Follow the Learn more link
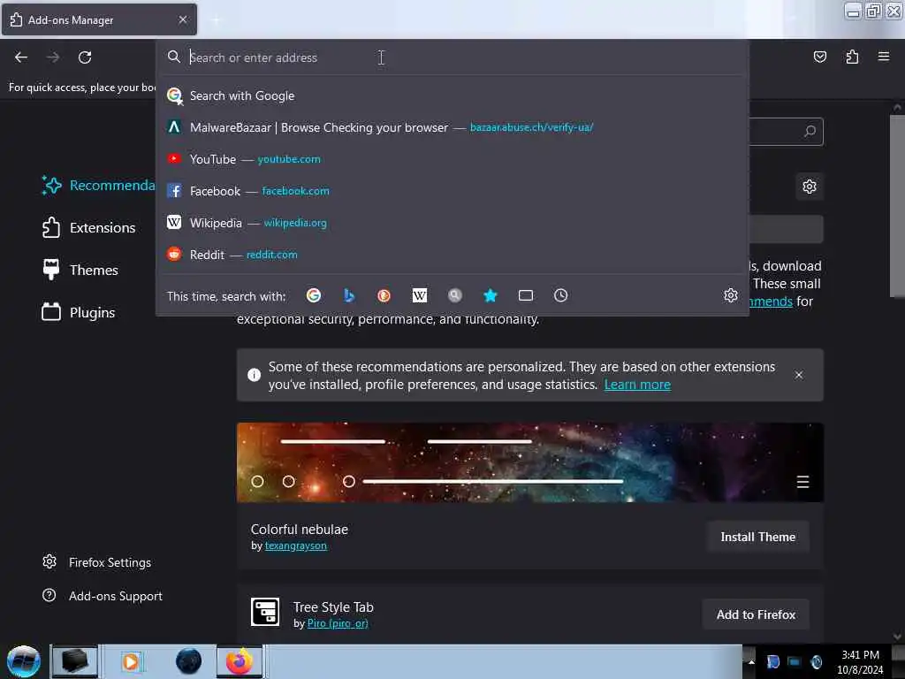 pyautogui.click(x=637, y=385)
